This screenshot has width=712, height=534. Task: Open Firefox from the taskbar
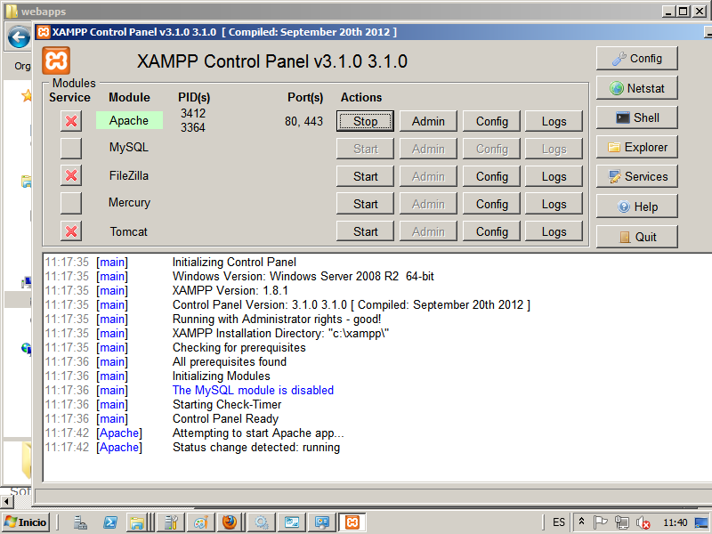click(x=230, y=522)
